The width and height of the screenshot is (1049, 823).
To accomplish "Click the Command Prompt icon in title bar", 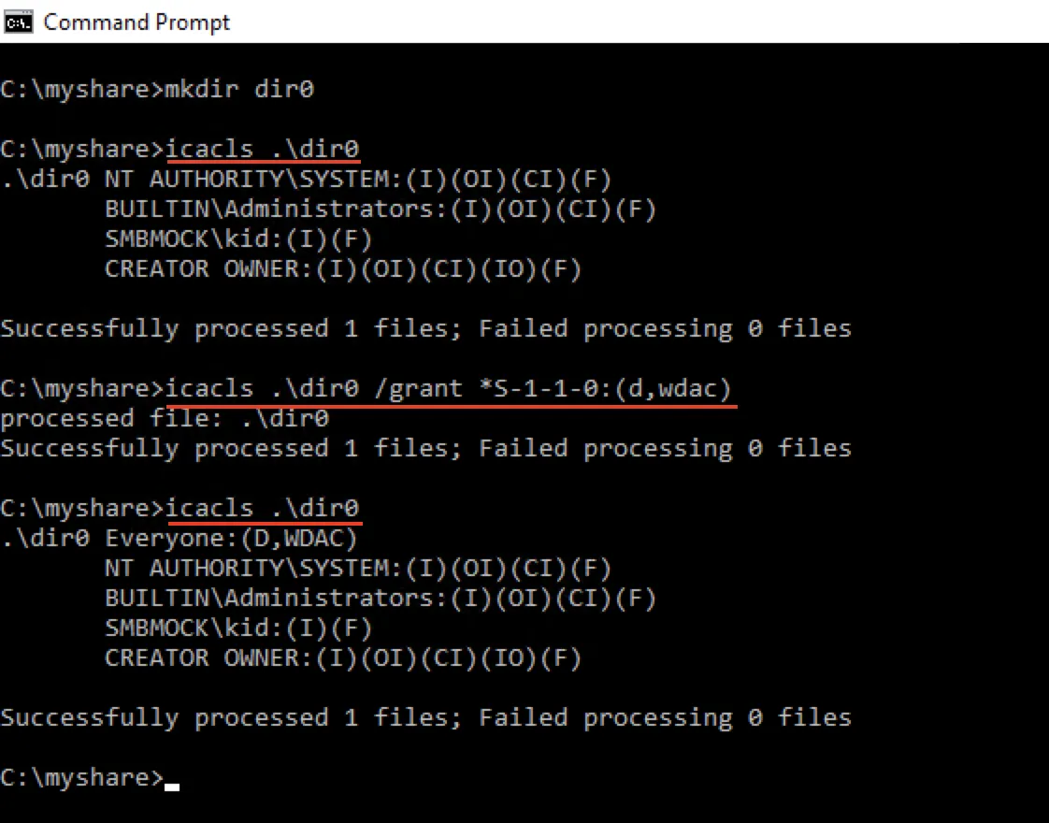I will 19,22.
